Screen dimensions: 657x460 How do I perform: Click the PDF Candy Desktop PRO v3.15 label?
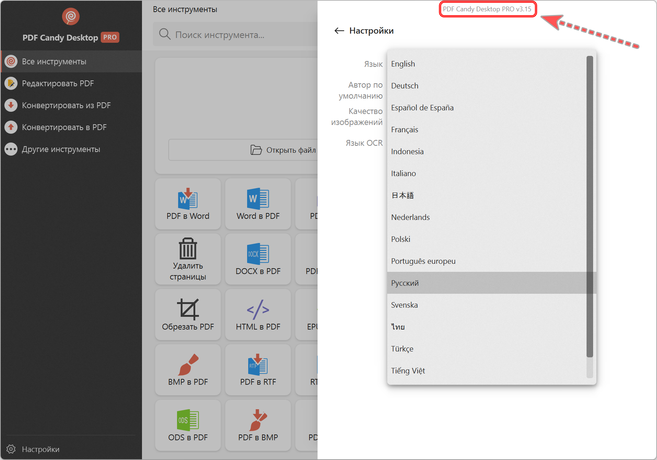tap(487, 9)
